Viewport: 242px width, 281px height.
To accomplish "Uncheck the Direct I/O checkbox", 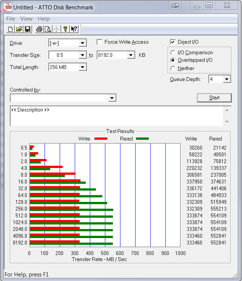I will coord(173,42).
